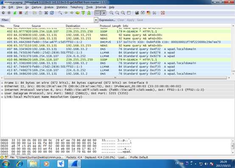This screenshot has width=235, height=168.
Task: Click into the display Filter input field
Action: (x=52, y=20)
